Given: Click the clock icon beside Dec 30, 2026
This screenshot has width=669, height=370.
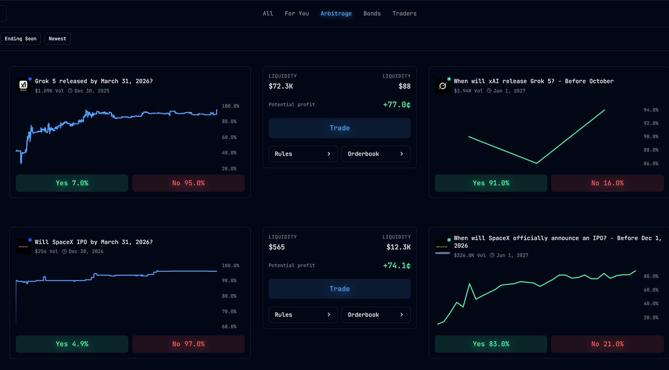Looking at the screenshot, I should coord(63,251).
